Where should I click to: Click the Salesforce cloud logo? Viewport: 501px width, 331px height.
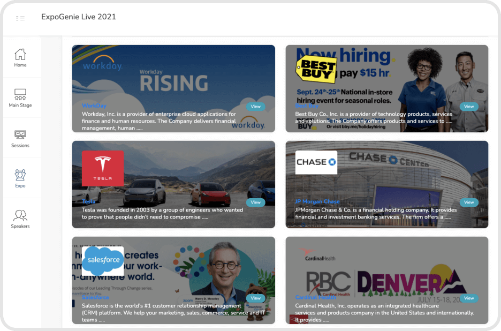pos(103,261)
